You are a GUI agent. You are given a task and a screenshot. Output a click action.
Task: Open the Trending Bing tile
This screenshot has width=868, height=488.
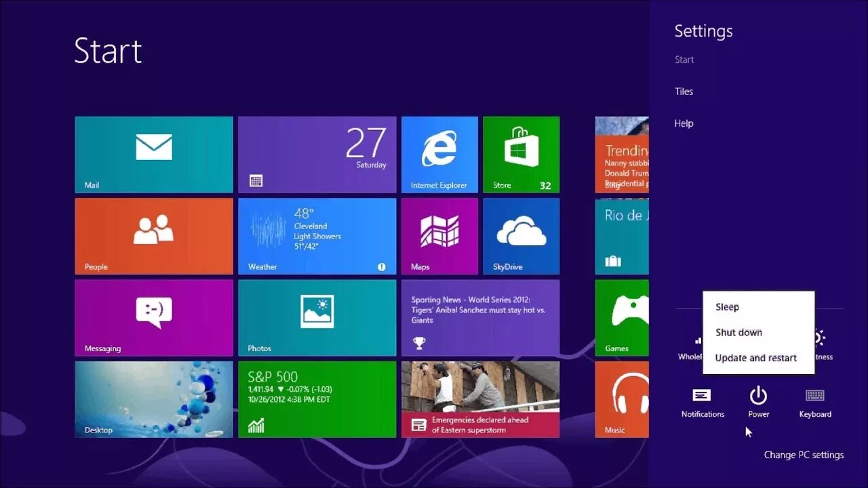tap(622, 155)
